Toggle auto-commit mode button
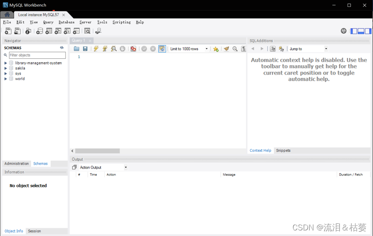 pos(162,49)
